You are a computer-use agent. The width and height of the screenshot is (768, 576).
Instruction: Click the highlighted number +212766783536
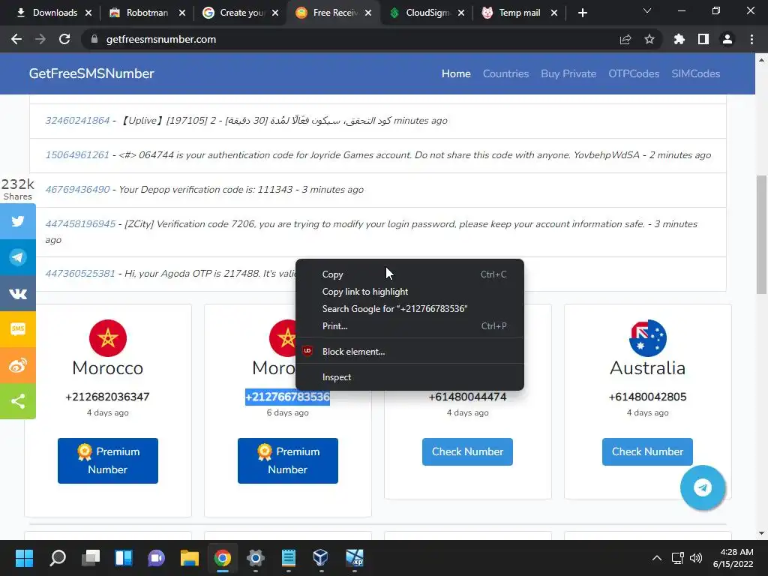(x=287, y=397)
